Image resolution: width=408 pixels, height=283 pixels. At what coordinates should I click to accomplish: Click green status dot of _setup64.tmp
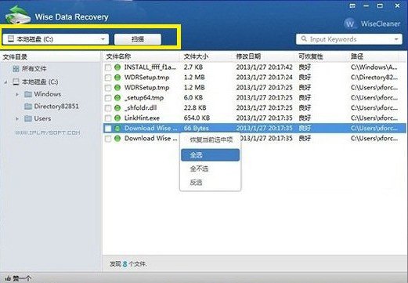(x=117, y=98)
